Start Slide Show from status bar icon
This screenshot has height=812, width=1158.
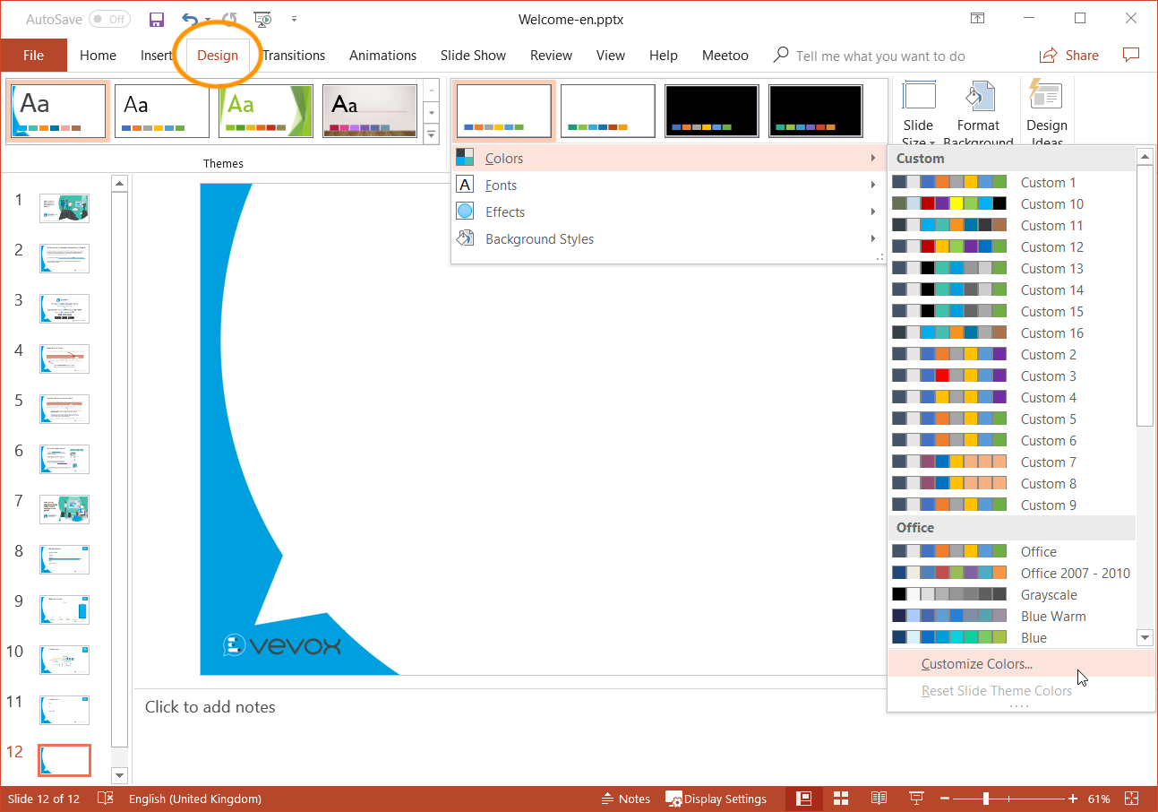click(916, 799)
